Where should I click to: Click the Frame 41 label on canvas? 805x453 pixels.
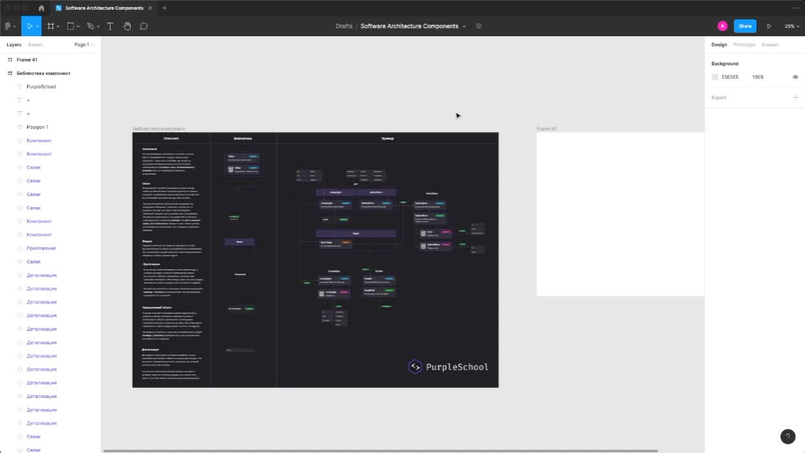pos(546,129)
